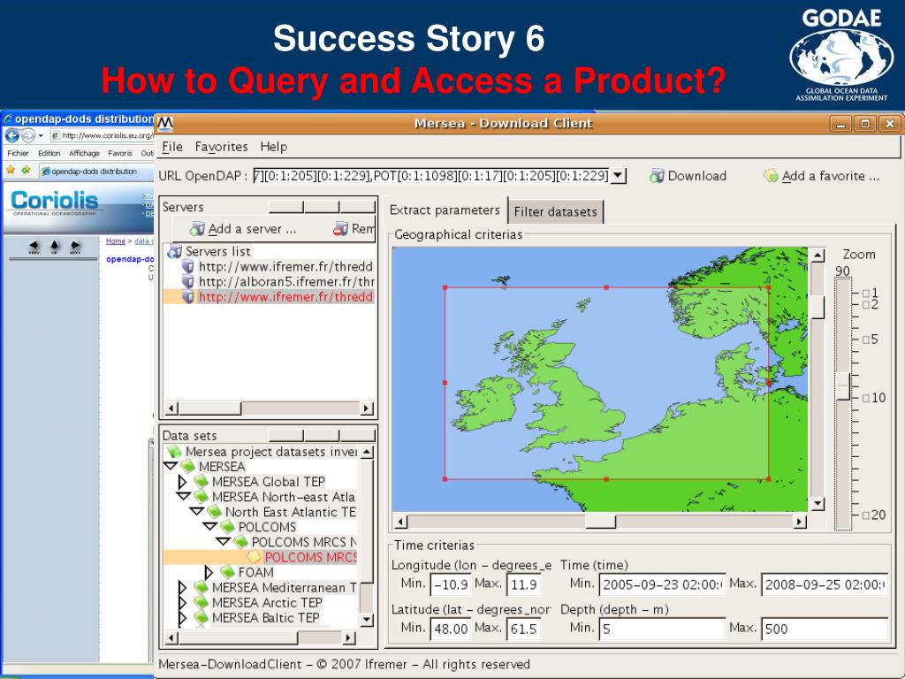Screen dimensions: 905x679
Task: Click the MERSEA Baltic TEP dataset icon
Action: [x=201, y=618]
